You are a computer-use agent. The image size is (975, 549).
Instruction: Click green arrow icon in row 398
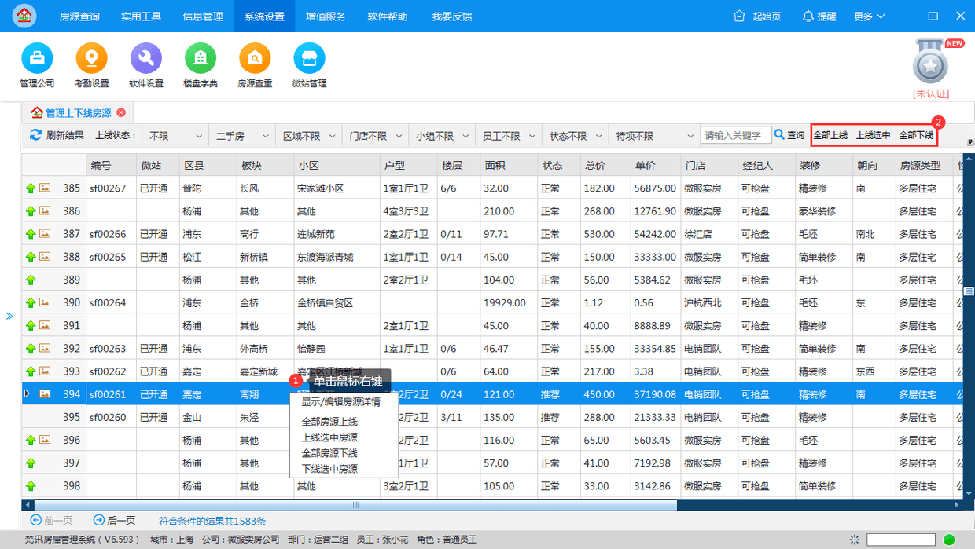pos(31,486)
